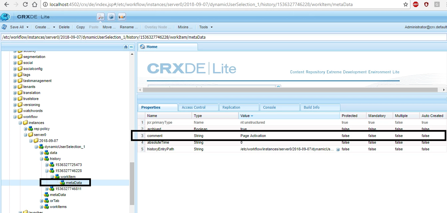Expand the rep:policy node
Screen dimensions: 447x213
[x=26, y=129]
